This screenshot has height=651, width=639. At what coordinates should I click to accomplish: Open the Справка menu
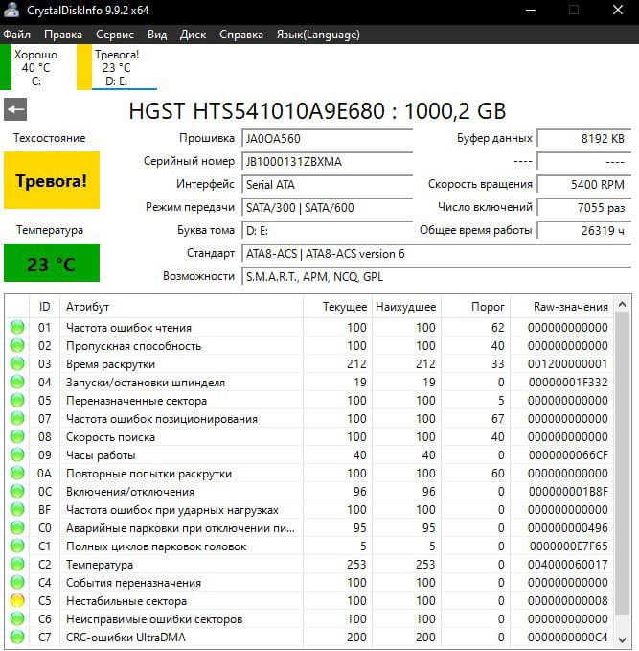click(x=241, y=35)
